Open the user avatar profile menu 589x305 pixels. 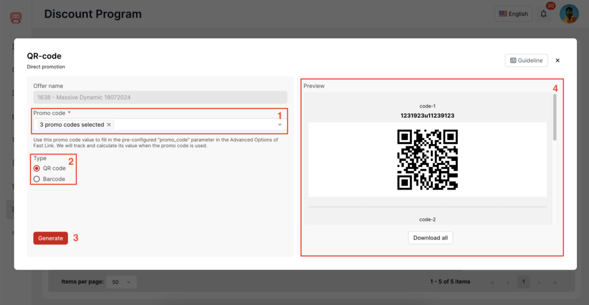(x=569, y=14)
